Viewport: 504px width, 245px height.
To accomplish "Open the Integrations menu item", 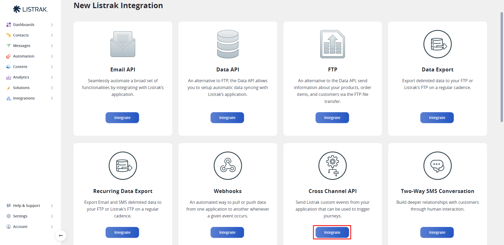I will 24,98.
